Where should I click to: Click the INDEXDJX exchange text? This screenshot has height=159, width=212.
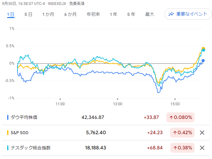(x=57, y=4)
